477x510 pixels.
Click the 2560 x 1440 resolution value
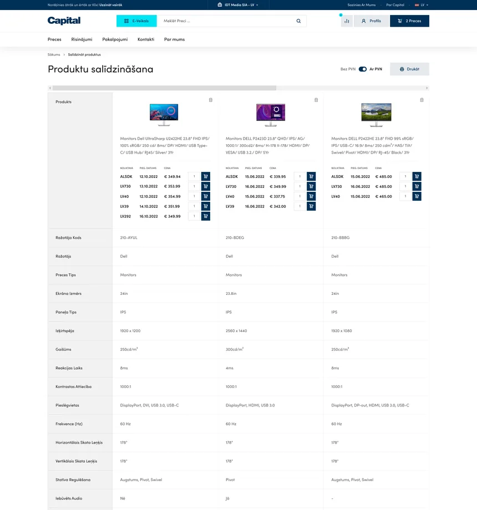236,331
